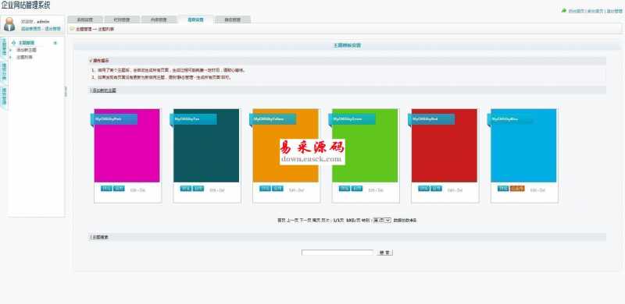Click the green theme preview thumbnail

tap(365, 145)
